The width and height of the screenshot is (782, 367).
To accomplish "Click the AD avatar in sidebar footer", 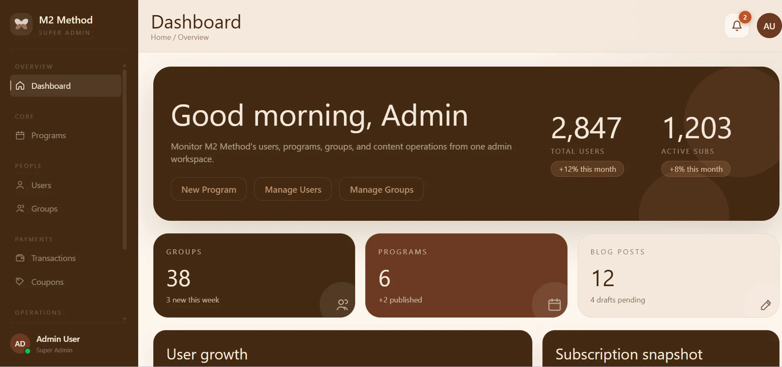I will (20, 344).
